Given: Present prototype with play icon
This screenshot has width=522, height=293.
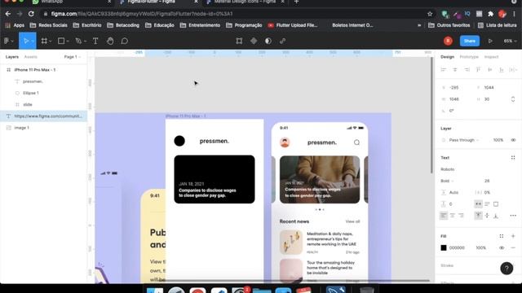Looking at the screenshot, I should click(x=490, y=41).
